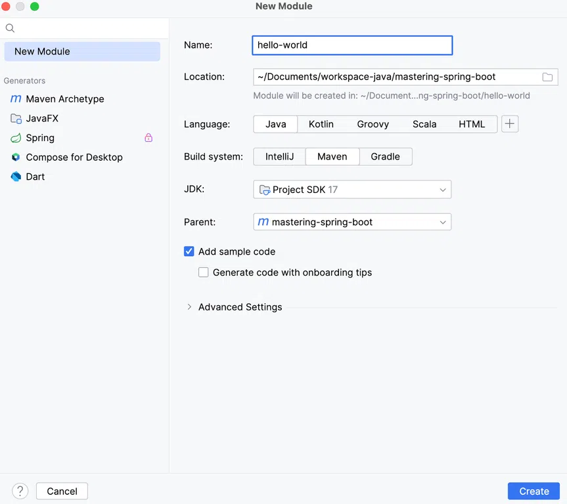The width and height of the screenshot is (567, 504).
Task: Click the lock icon beside Spring
Action: [148, 138]
